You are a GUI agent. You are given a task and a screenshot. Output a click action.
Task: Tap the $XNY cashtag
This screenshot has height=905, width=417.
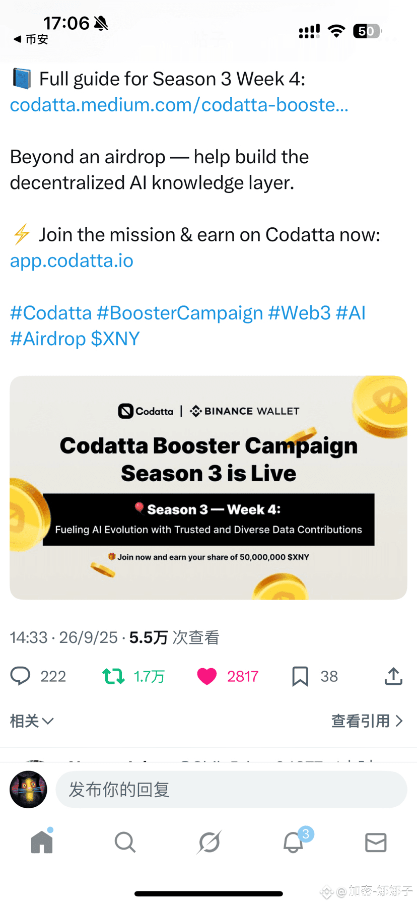click(x=115, y=339)
